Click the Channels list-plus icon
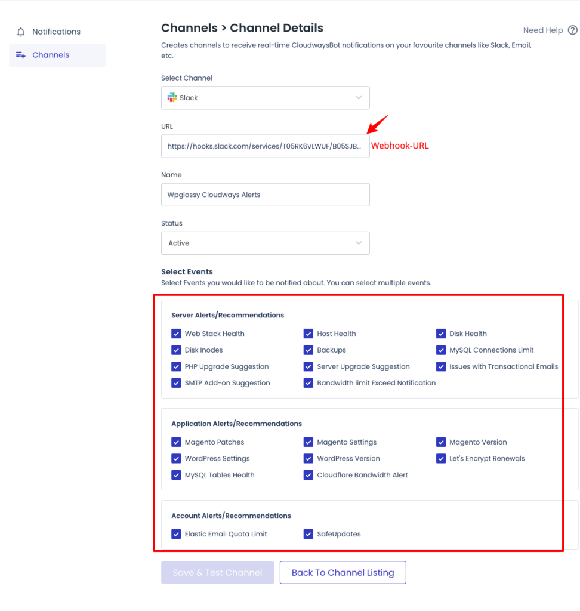 coord(21,55)
